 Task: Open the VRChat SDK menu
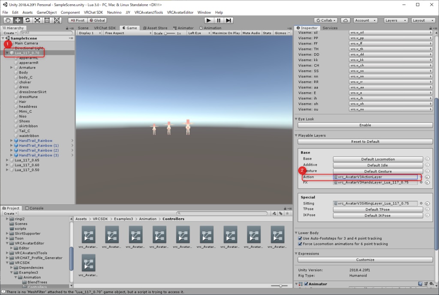click(93, 12)
